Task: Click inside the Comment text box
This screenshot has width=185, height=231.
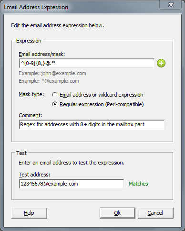Action: (92, 124)
